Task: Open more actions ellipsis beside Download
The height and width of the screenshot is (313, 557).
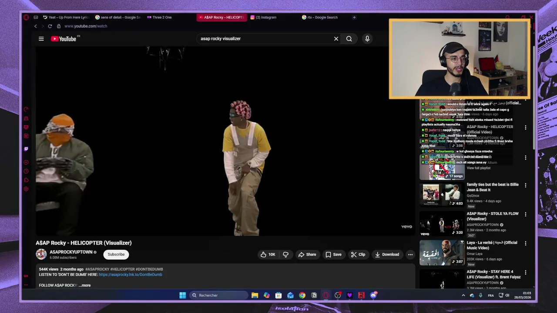Action: [410, 254]
